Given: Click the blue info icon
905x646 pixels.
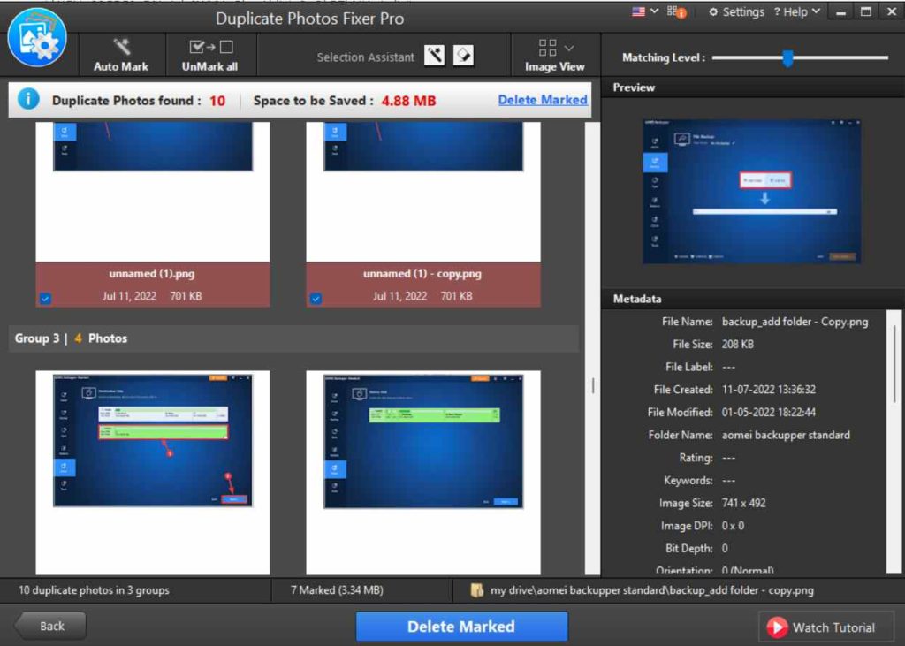Looking at the screenshot, I should [27, 99].
